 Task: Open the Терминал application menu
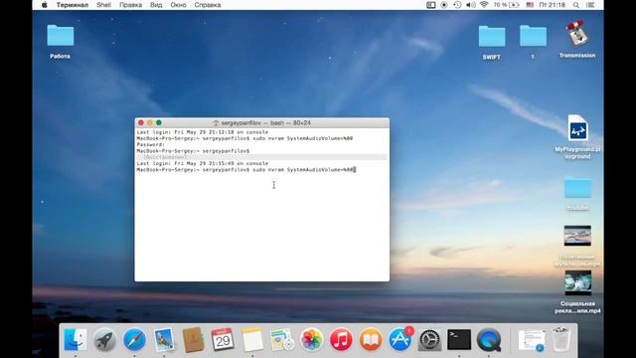[73, 5]
